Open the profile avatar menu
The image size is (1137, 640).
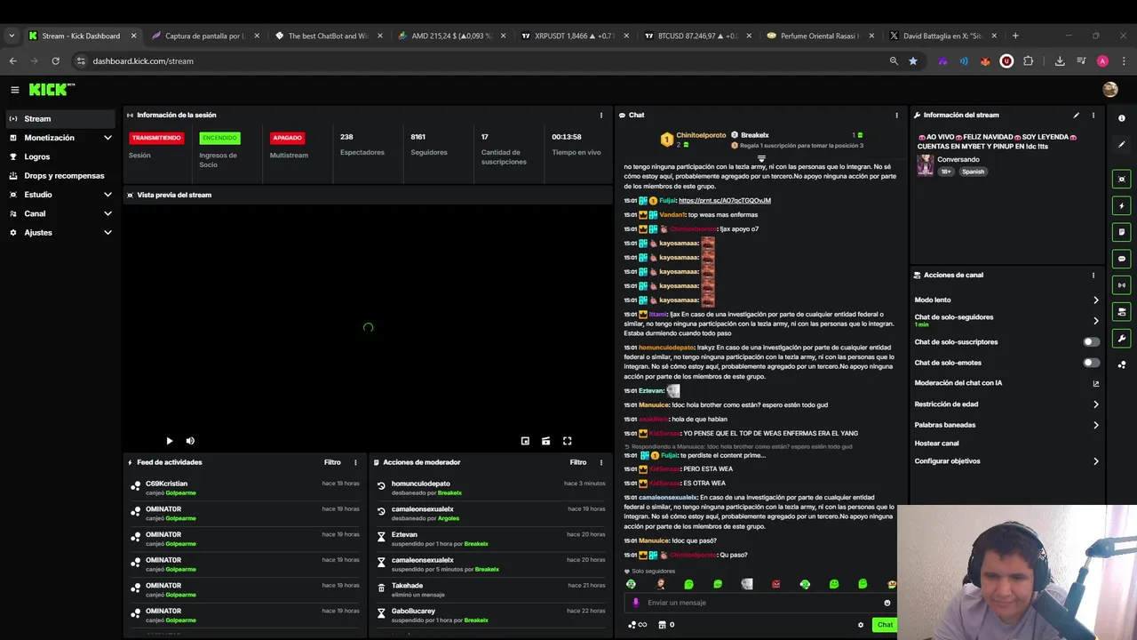click(1109, 90)
